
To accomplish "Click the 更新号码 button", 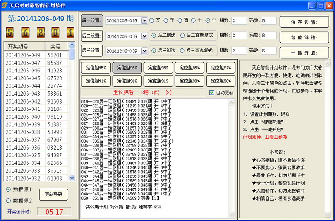I will click(x=54, y=194).
